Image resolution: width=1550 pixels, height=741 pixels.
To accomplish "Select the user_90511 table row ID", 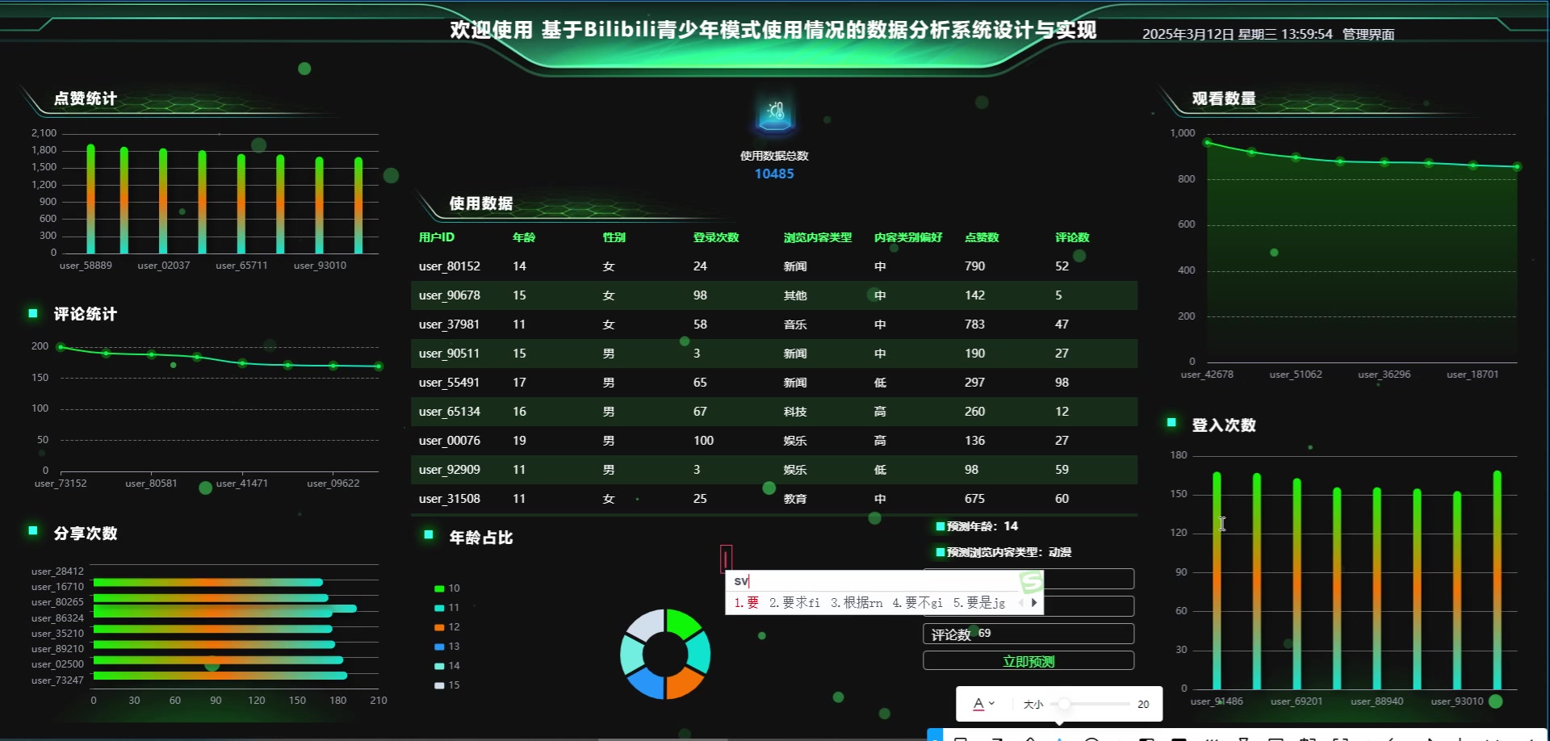I will (450, 354).
